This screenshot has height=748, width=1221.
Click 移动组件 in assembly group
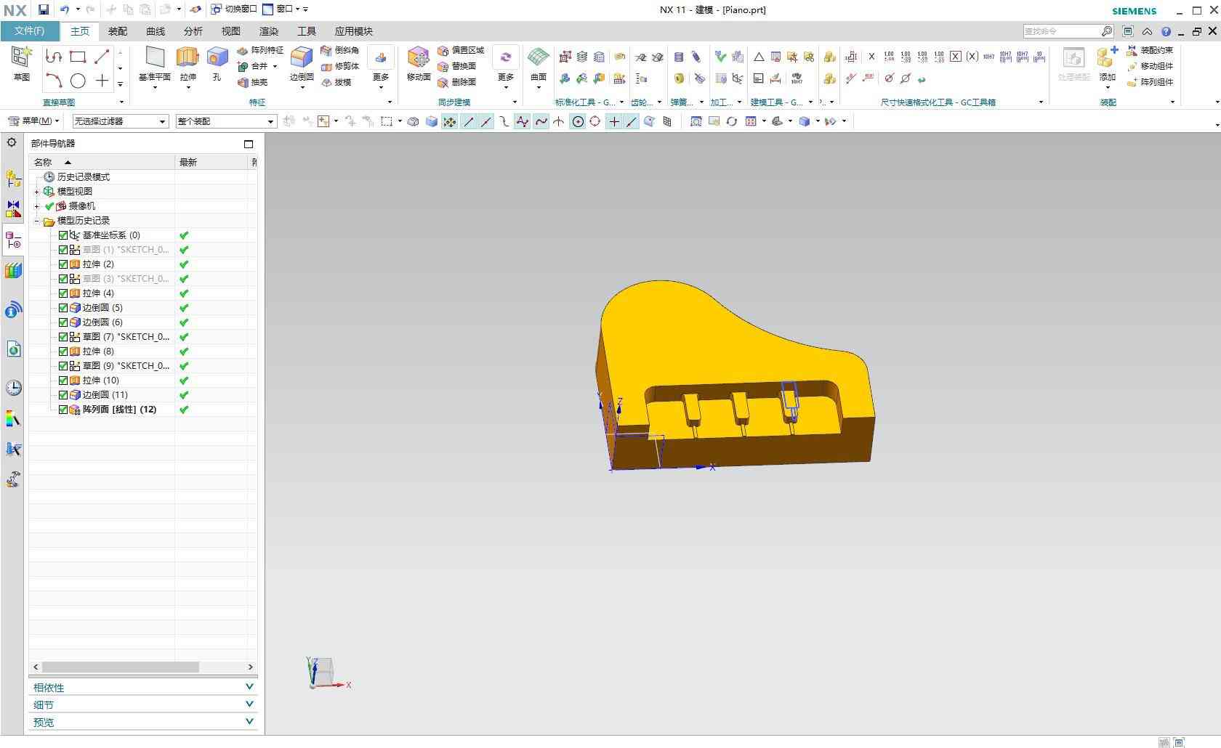pos(1150,66)
